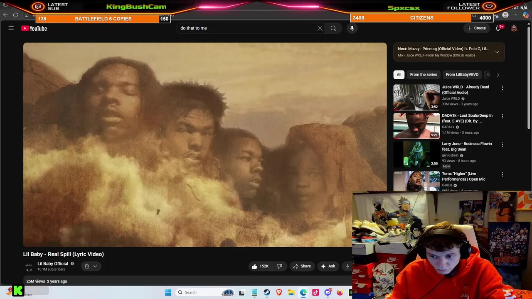Focus the search box containing 'do that to me'
The image size is (532, 299).
click(247, 28)
